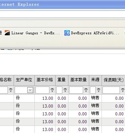Select first row 13.00 price cell

click(x=45, y=98)
